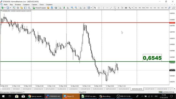Image resolution: width=176 pixels, height=99 pixels.
Task: Open the Market Watch panel icon
Action: click(14, 8)
